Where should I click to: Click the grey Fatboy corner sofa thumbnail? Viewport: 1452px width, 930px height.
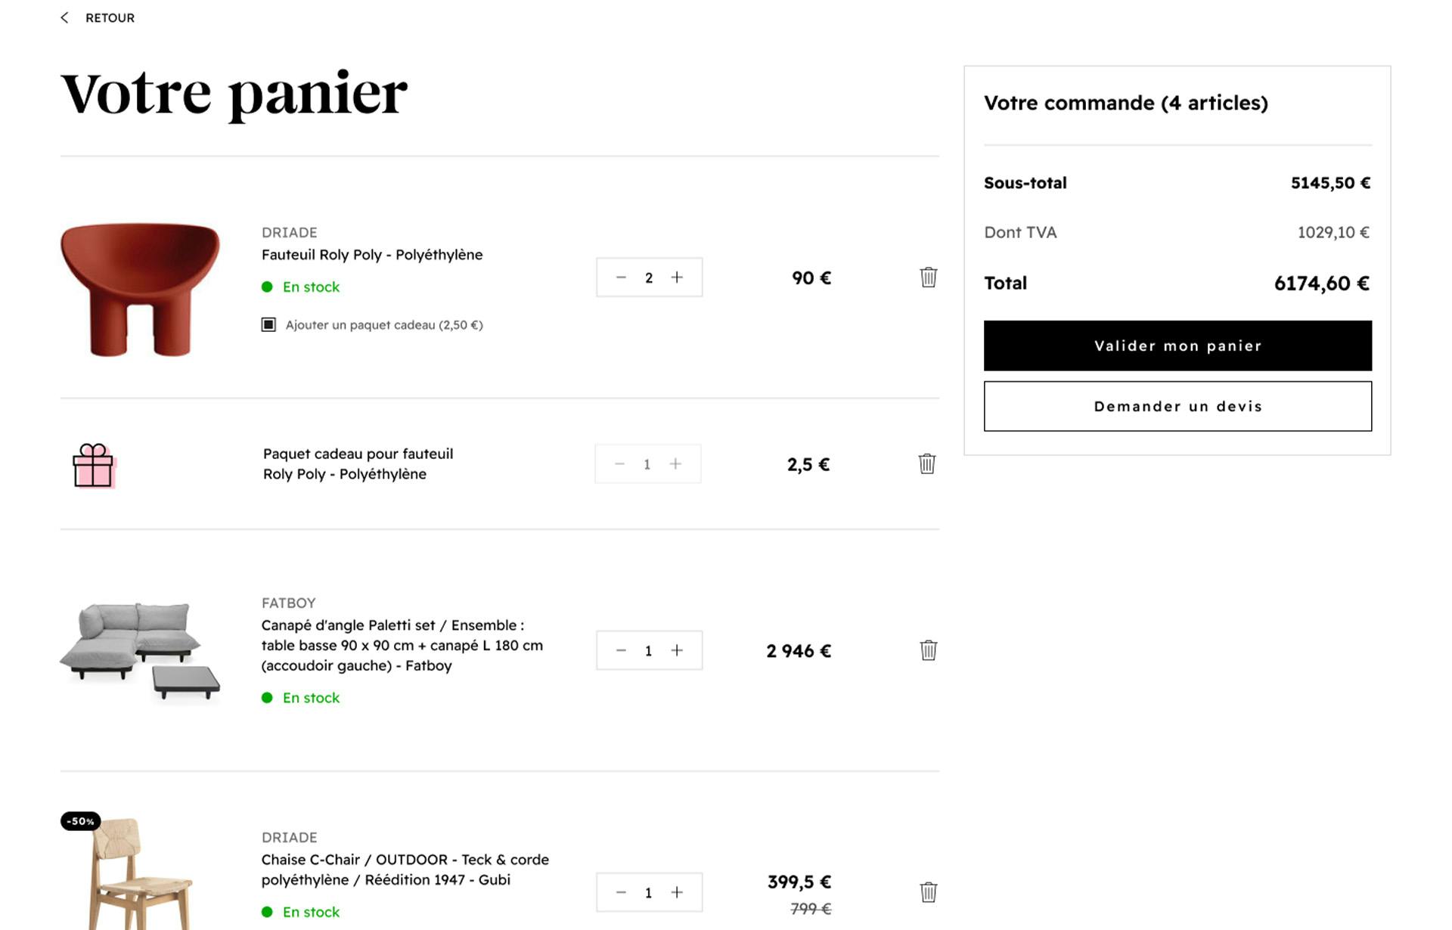tap(140, 651)
